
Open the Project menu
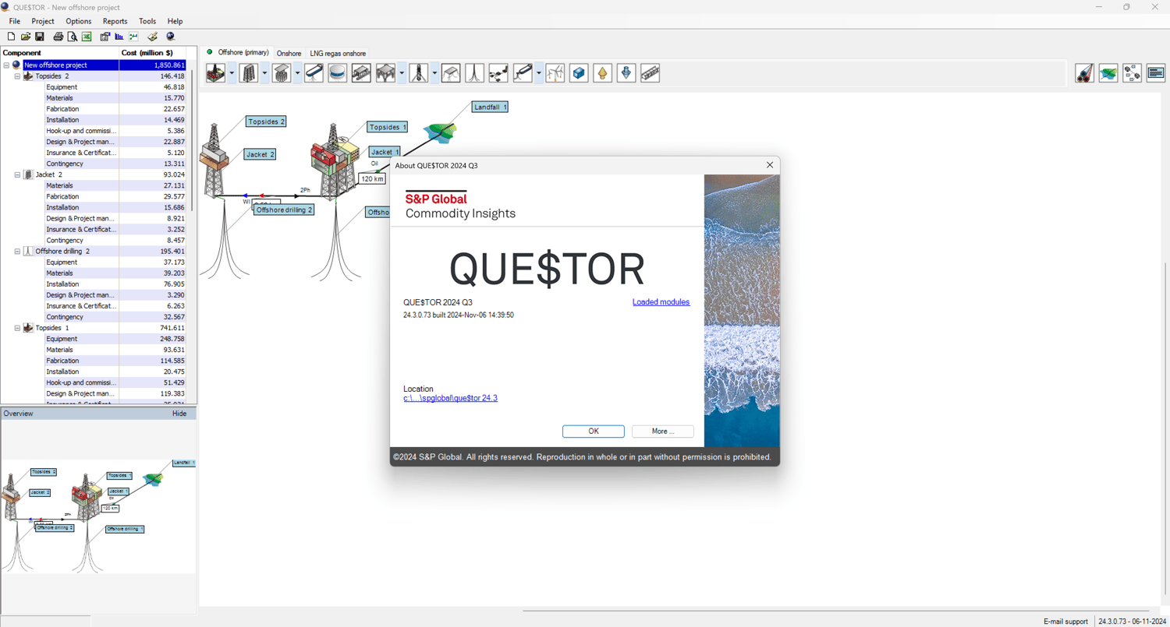click(43, 21)
